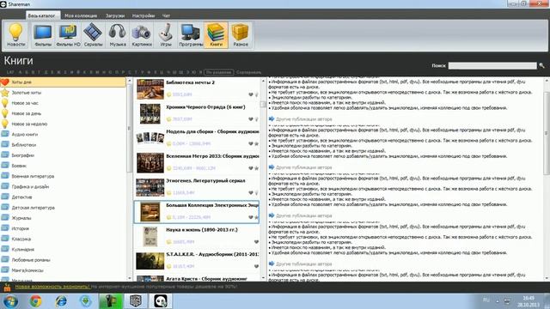This screenshot has height=309, width=550.
Task: Open the Разное box icon
Action: pyautogui.click(x=241, y=34)
